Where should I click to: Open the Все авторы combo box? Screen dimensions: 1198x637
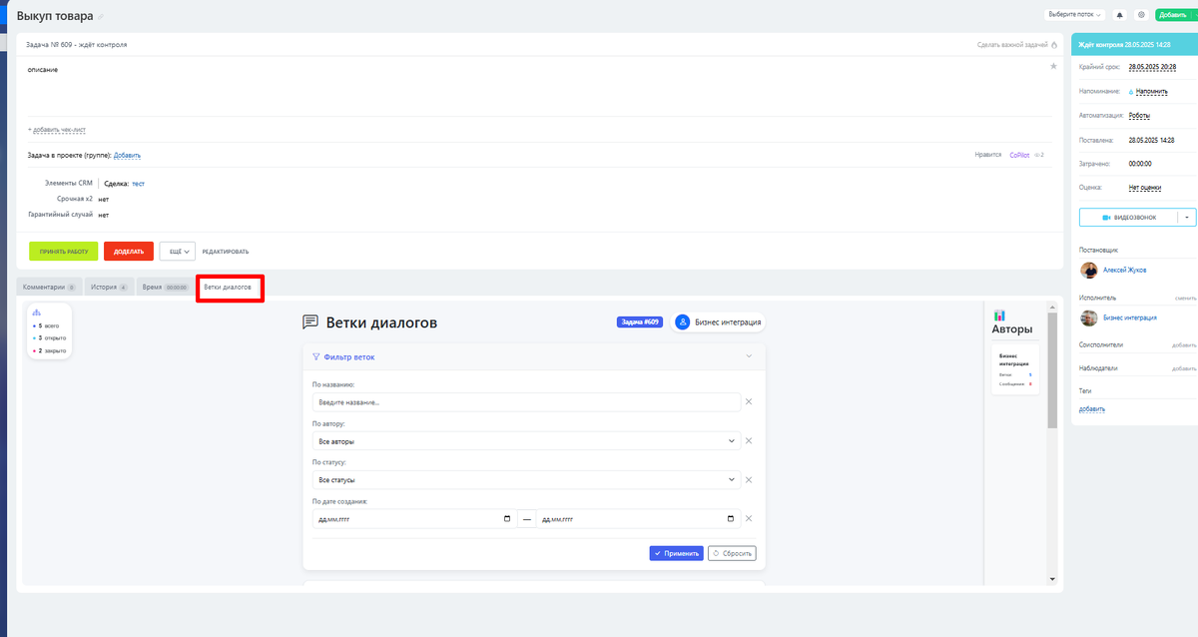(526, 440)
